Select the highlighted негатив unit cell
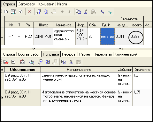 click(107, 37)
